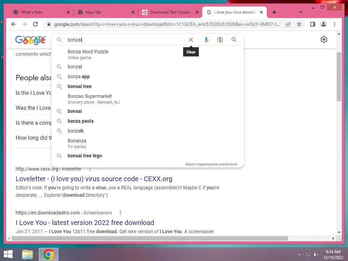Click the Google holiday logo
348x261 pixels.
(30, 40)
